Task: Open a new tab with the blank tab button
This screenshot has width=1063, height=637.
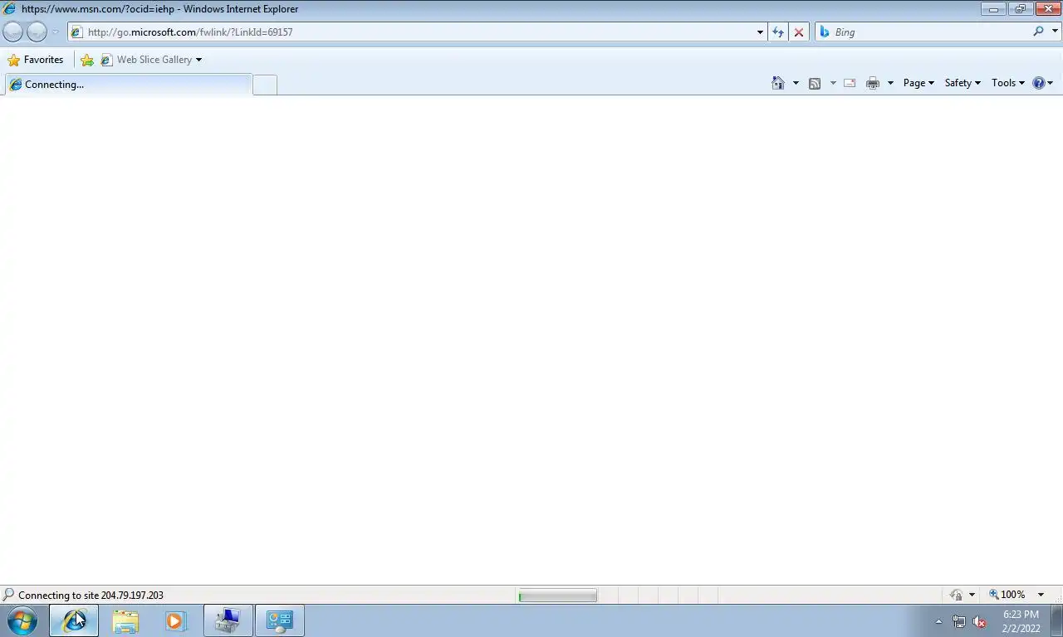Action: (265, 85)
